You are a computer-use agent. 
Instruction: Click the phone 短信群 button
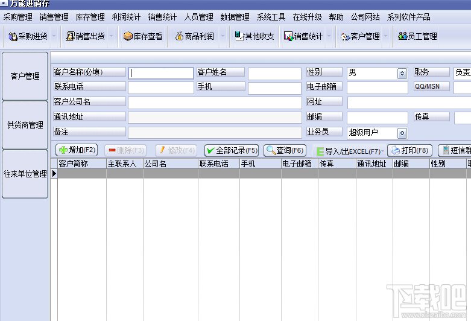455,150
